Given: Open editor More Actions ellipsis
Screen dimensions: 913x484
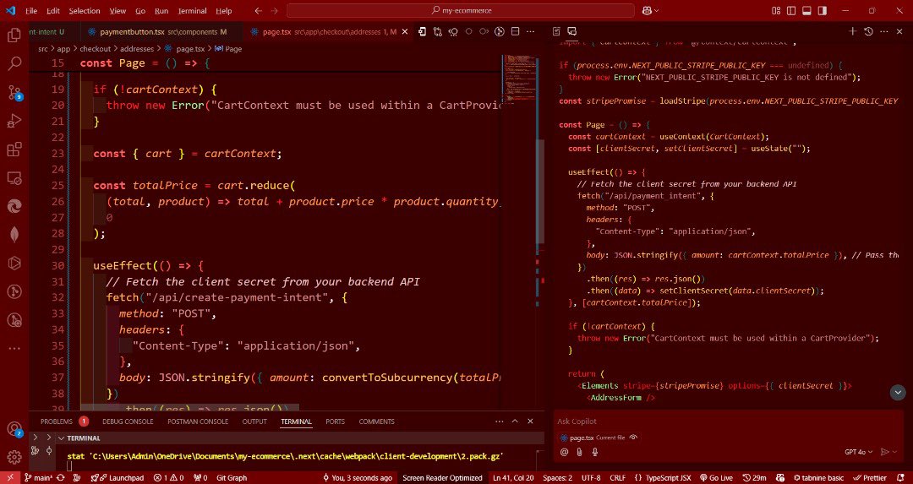Looking at the screenshot, I should pos(530,32).
